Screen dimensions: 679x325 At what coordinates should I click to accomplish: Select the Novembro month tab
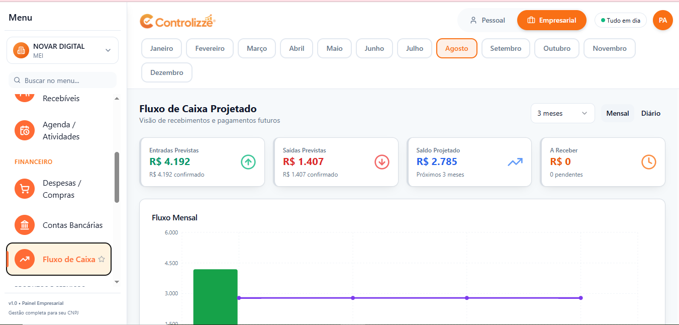(x=610, y=48)
